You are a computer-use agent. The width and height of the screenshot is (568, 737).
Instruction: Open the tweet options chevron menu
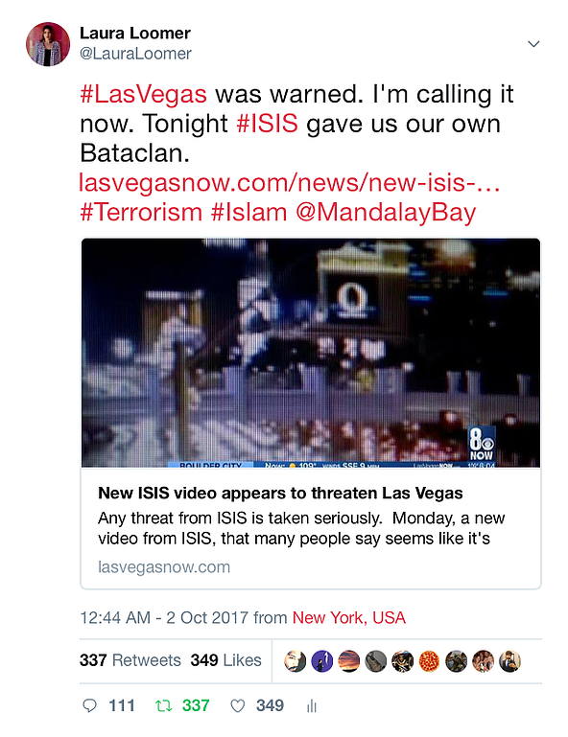(x=533, y=44)
